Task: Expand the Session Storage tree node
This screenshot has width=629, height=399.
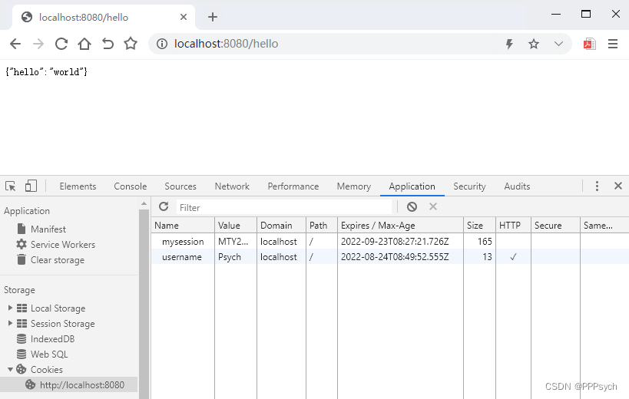Action: [10, 323]
